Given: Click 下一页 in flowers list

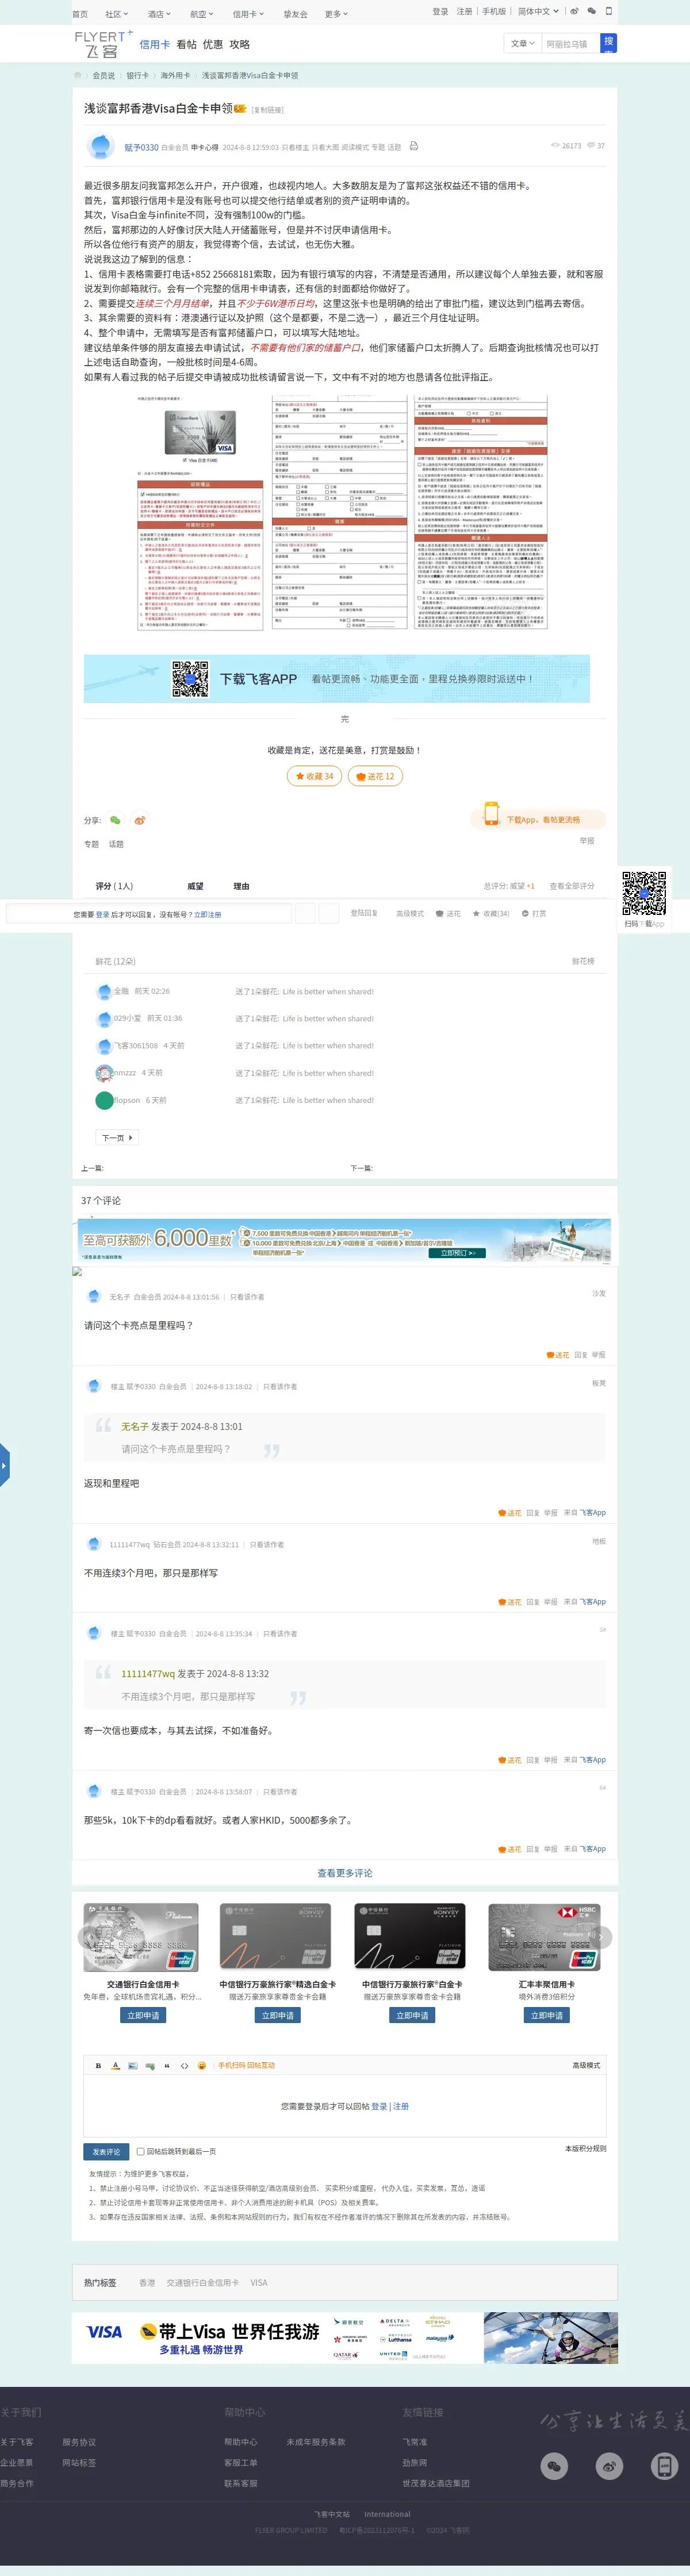Looking at the screenshot, I should pyautogui.click(x=117, y=1137).
